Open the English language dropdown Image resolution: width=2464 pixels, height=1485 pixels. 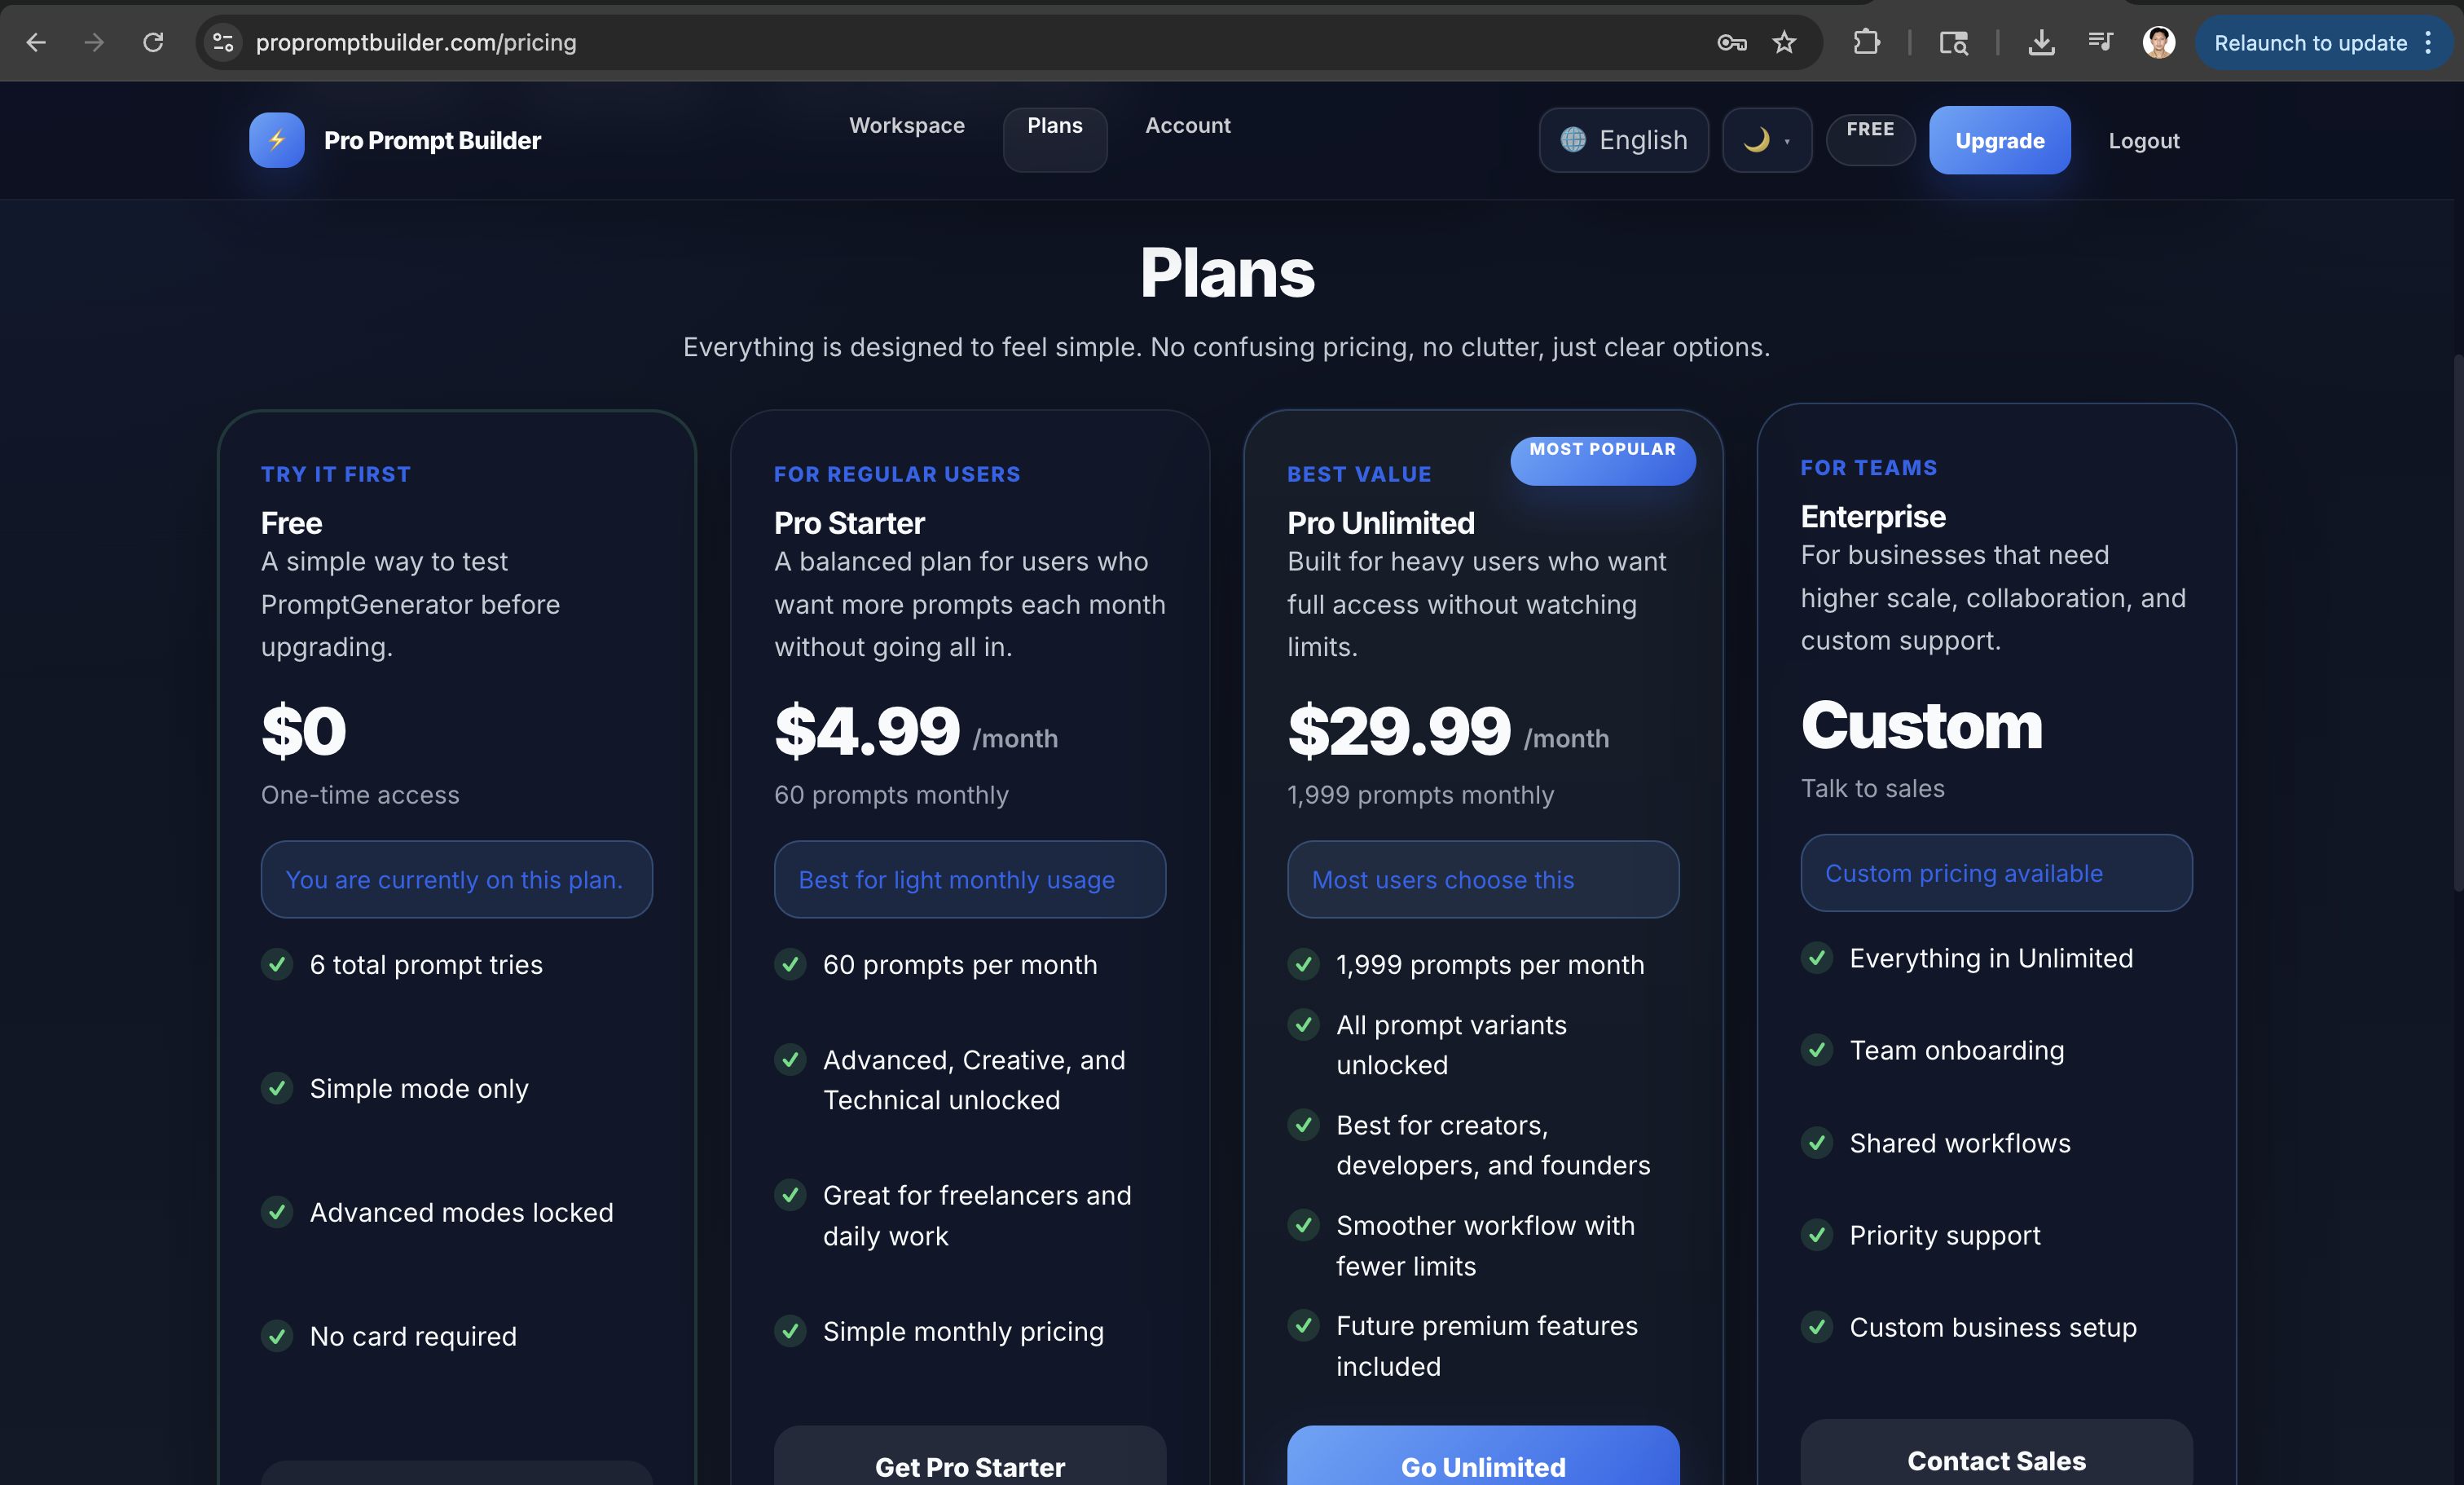tap(1623, 140)
